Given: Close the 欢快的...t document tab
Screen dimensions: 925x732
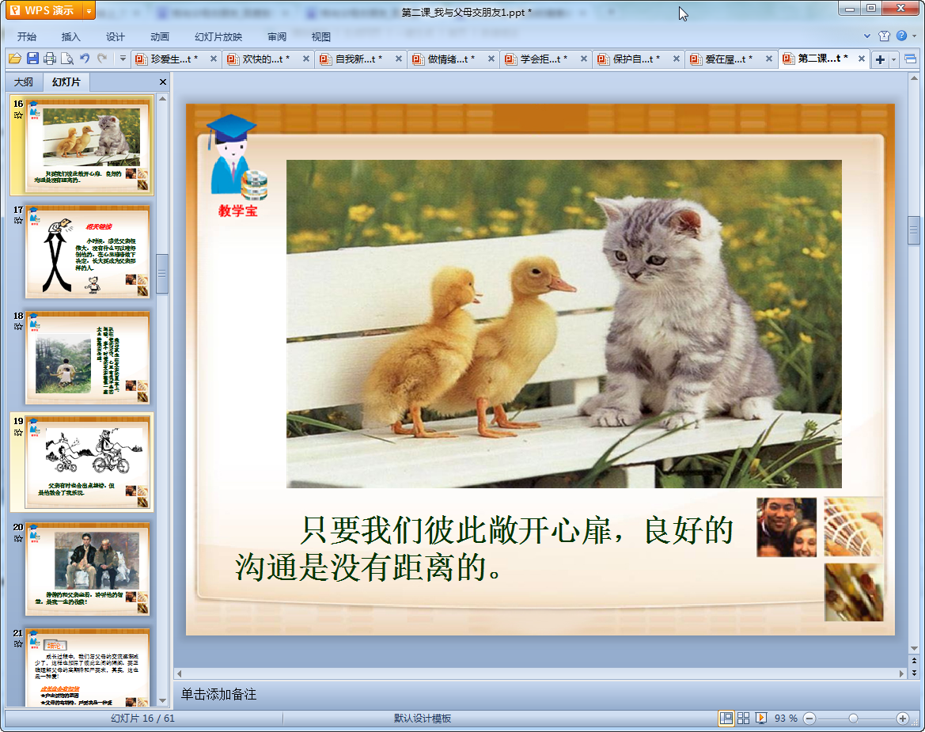Looking at the screenshot, I should pyautogui.click(x=306, y=59).
